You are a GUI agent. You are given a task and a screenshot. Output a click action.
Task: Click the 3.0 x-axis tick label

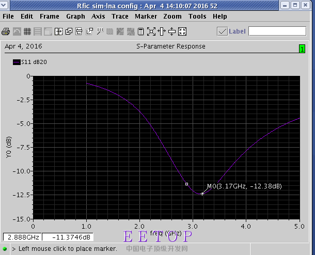193,227
